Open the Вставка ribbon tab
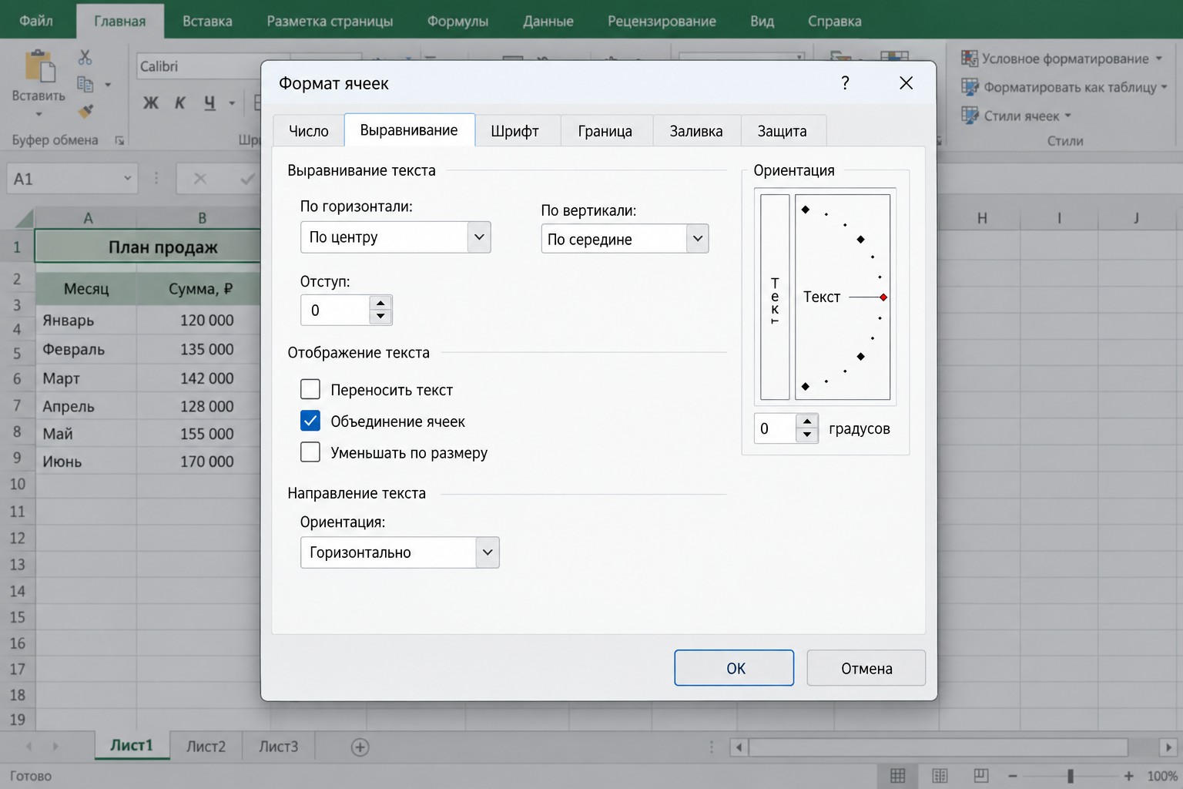This screenshot has width=1183, height=789. coord(207,21)
